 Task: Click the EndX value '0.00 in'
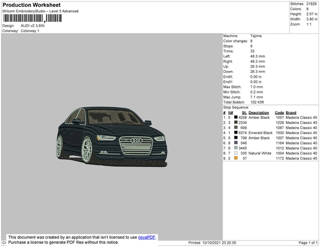click(255, 77)
